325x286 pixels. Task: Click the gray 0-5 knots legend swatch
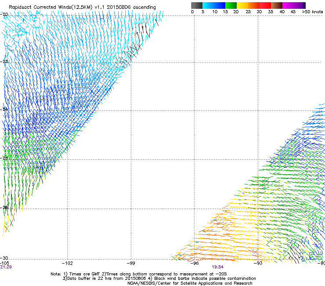pos(197,5)
